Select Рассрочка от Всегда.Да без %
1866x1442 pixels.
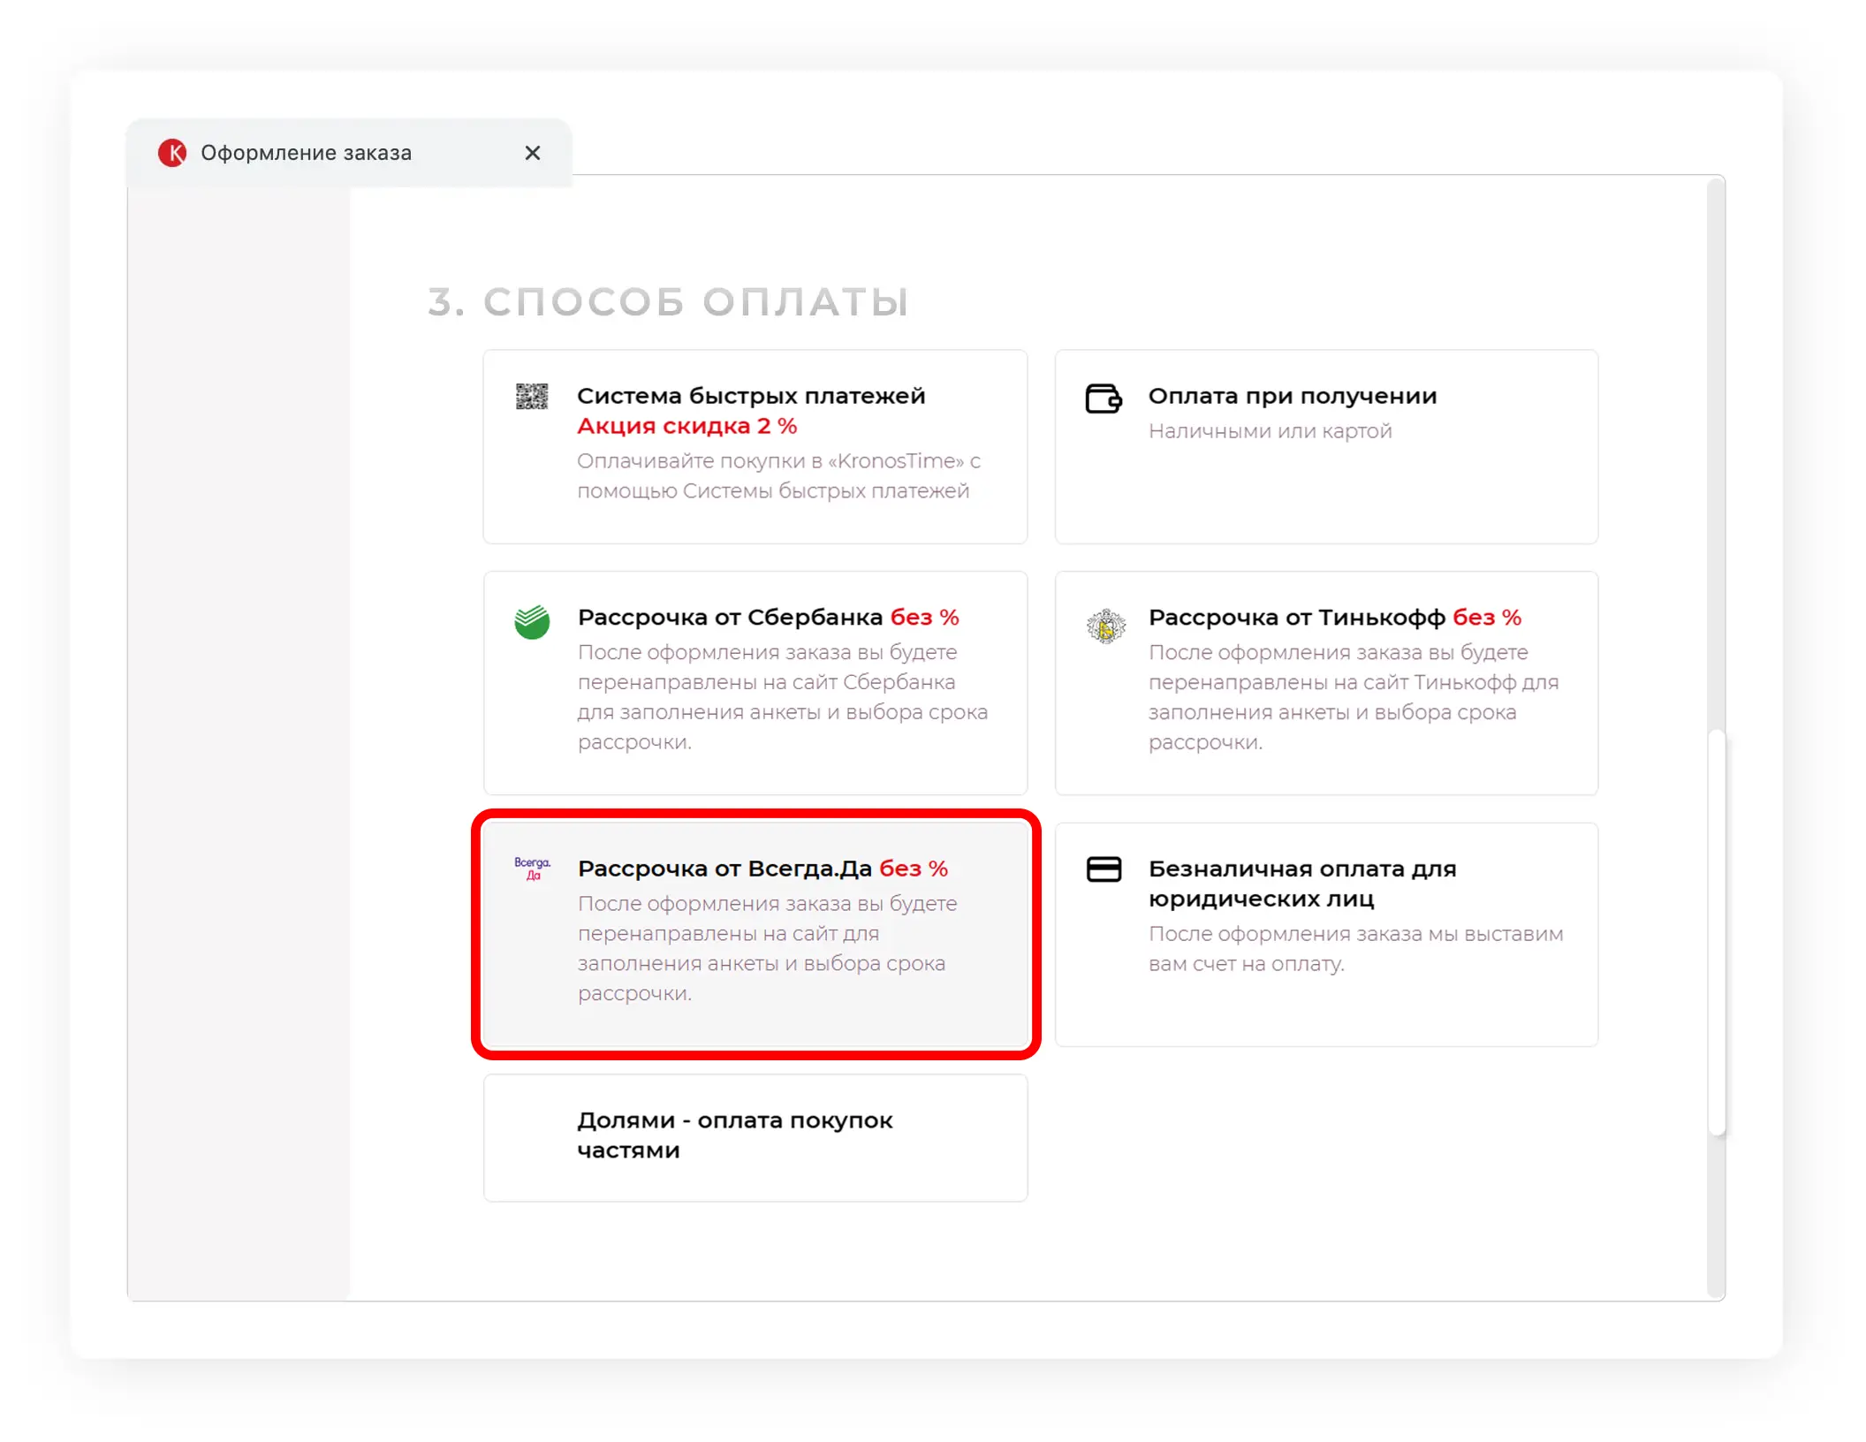coord(755,935)
